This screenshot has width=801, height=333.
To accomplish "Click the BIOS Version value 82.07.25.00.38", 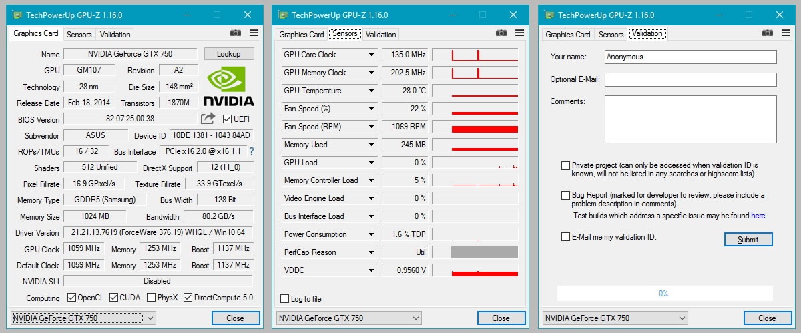I will click(x=130, y=119).
